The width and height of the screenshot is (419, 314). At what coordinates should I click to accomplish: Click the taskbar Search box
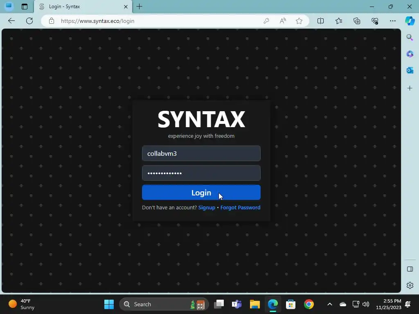pyautogui.click(x=164, y=304)
